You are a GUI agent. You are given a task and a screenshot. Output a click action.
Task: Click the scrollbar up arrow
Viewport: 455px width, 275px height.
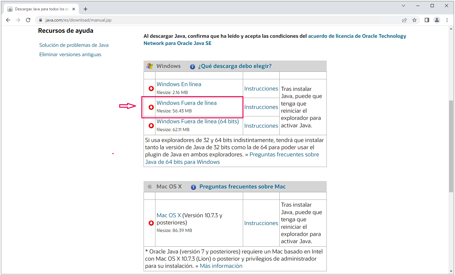click(451, 29)
